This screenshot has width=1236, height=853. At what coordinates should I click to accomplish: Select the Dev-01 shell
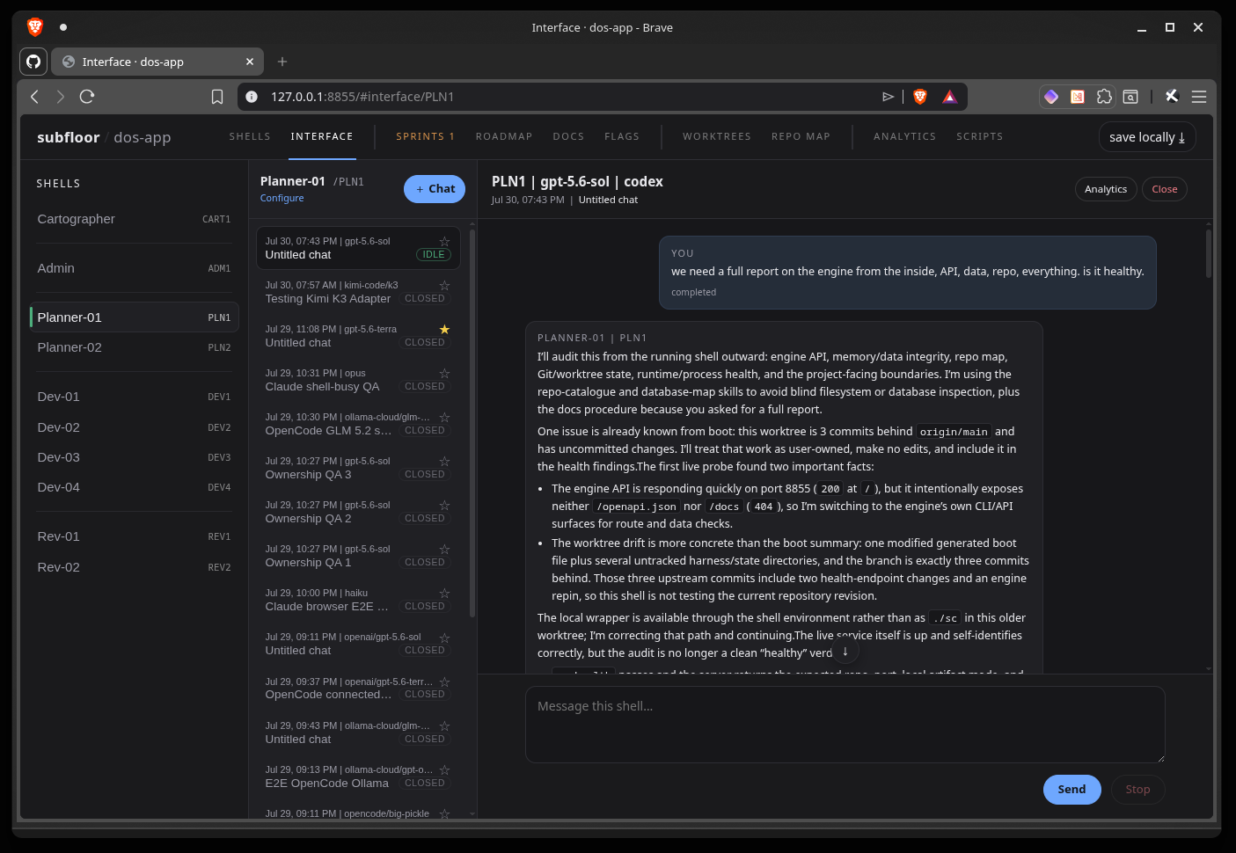(x=134, y=397)
